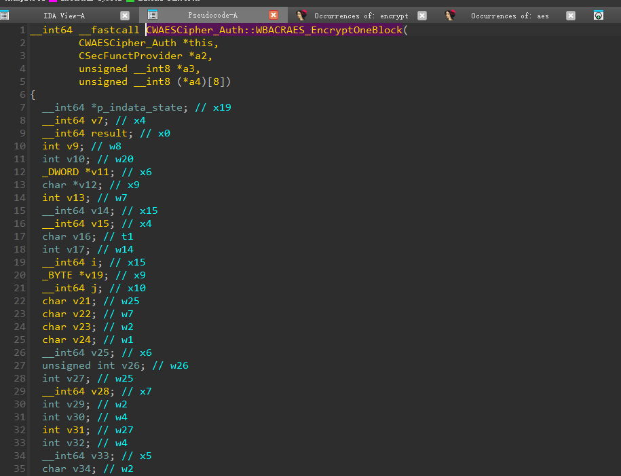Select variable p_indata_state
This screenshot has width=621, height=476.
pos(139,107)
